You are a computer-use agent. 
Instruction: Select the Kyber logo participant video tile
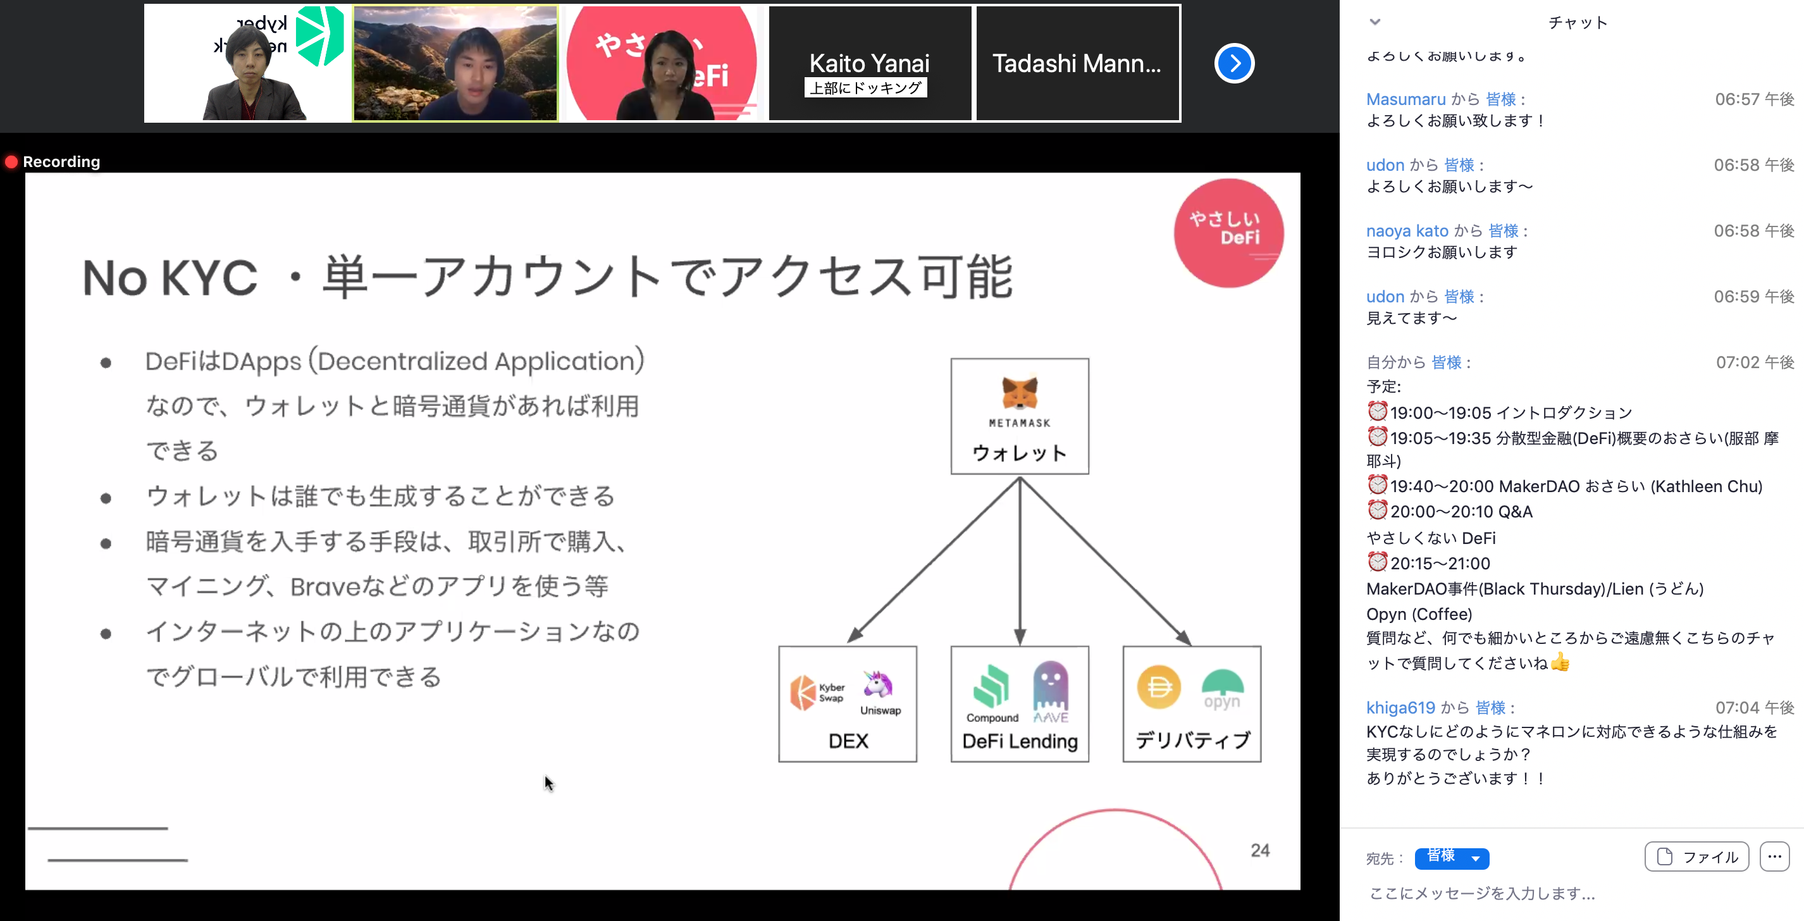247,64
